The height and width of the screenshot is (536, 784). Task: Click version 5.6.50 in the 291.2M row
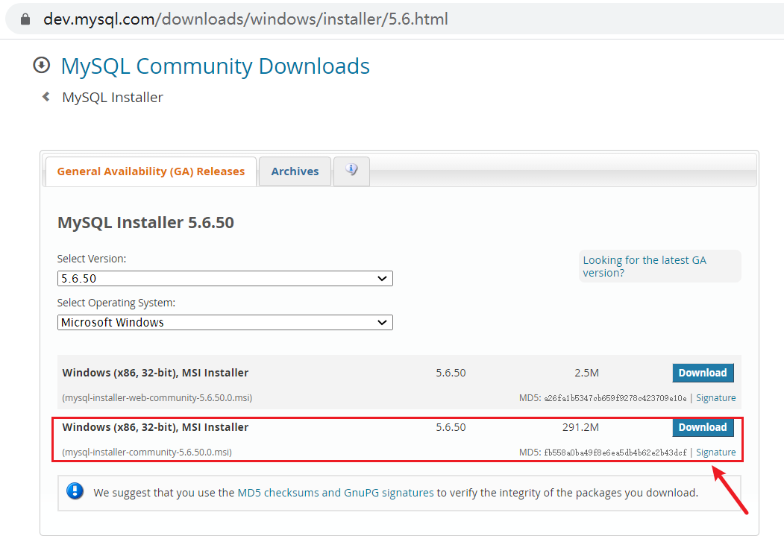[x=451, y=427]
